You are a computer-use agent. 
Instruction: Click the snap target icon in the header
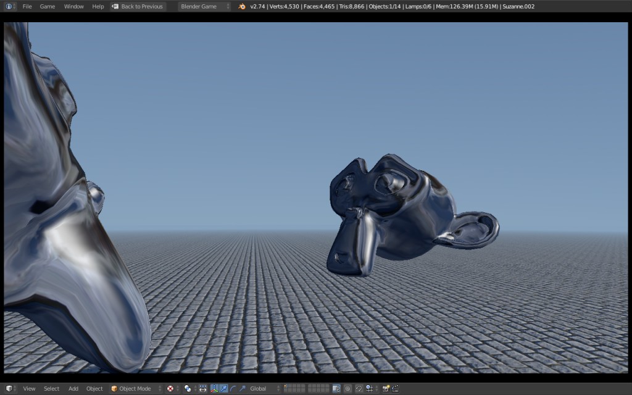368,389
